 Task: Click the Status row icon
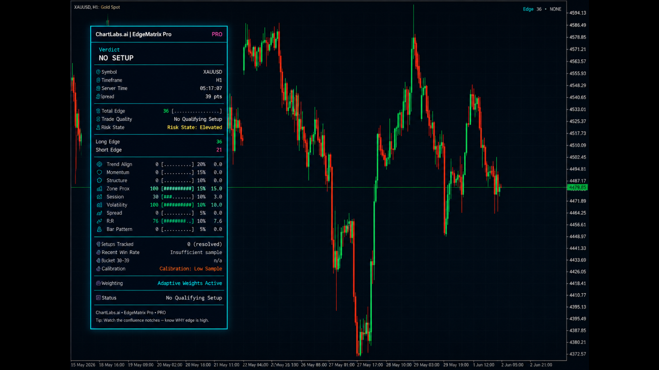98,298
